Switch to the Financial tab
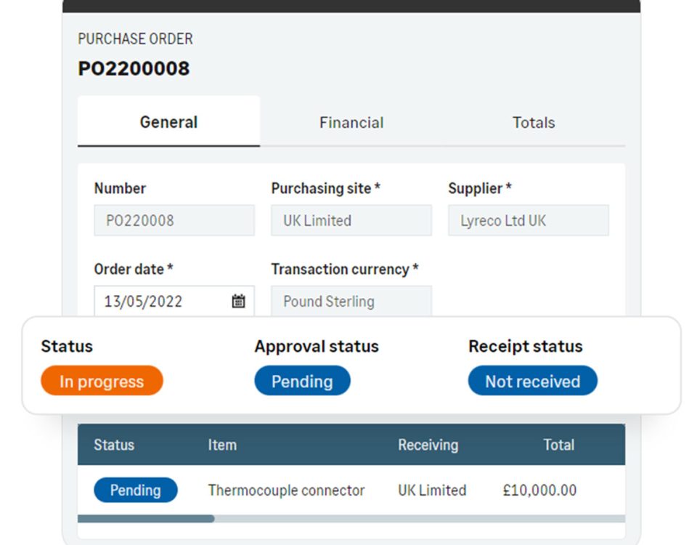 pos(351,122)
